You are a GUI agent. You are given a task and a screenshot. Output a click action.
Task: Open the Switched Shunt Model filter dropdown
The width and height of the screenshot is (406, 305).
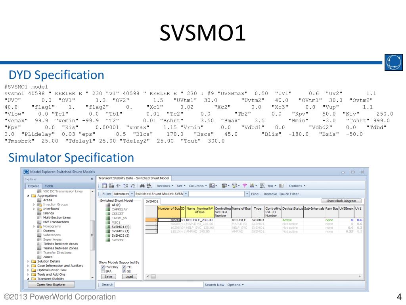coord(186,194)
